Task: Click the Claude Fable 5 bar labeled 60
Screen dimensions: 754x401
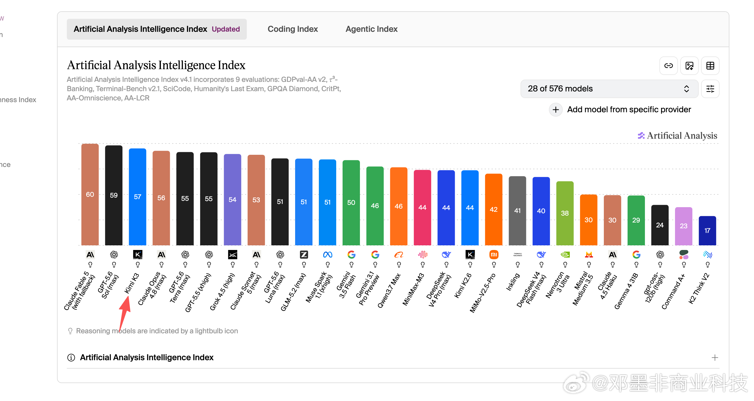Action: pyautogui.click(x=90, y=194)
